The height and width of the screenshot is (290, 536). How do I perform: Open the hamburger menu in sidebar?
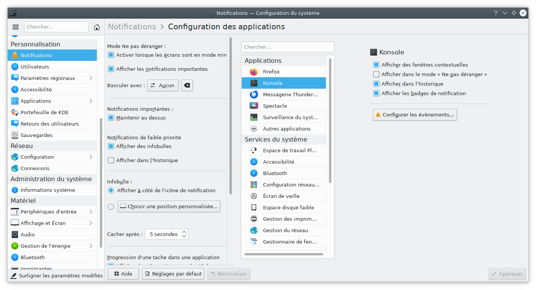pyautogui.click(x=16, y=27)
